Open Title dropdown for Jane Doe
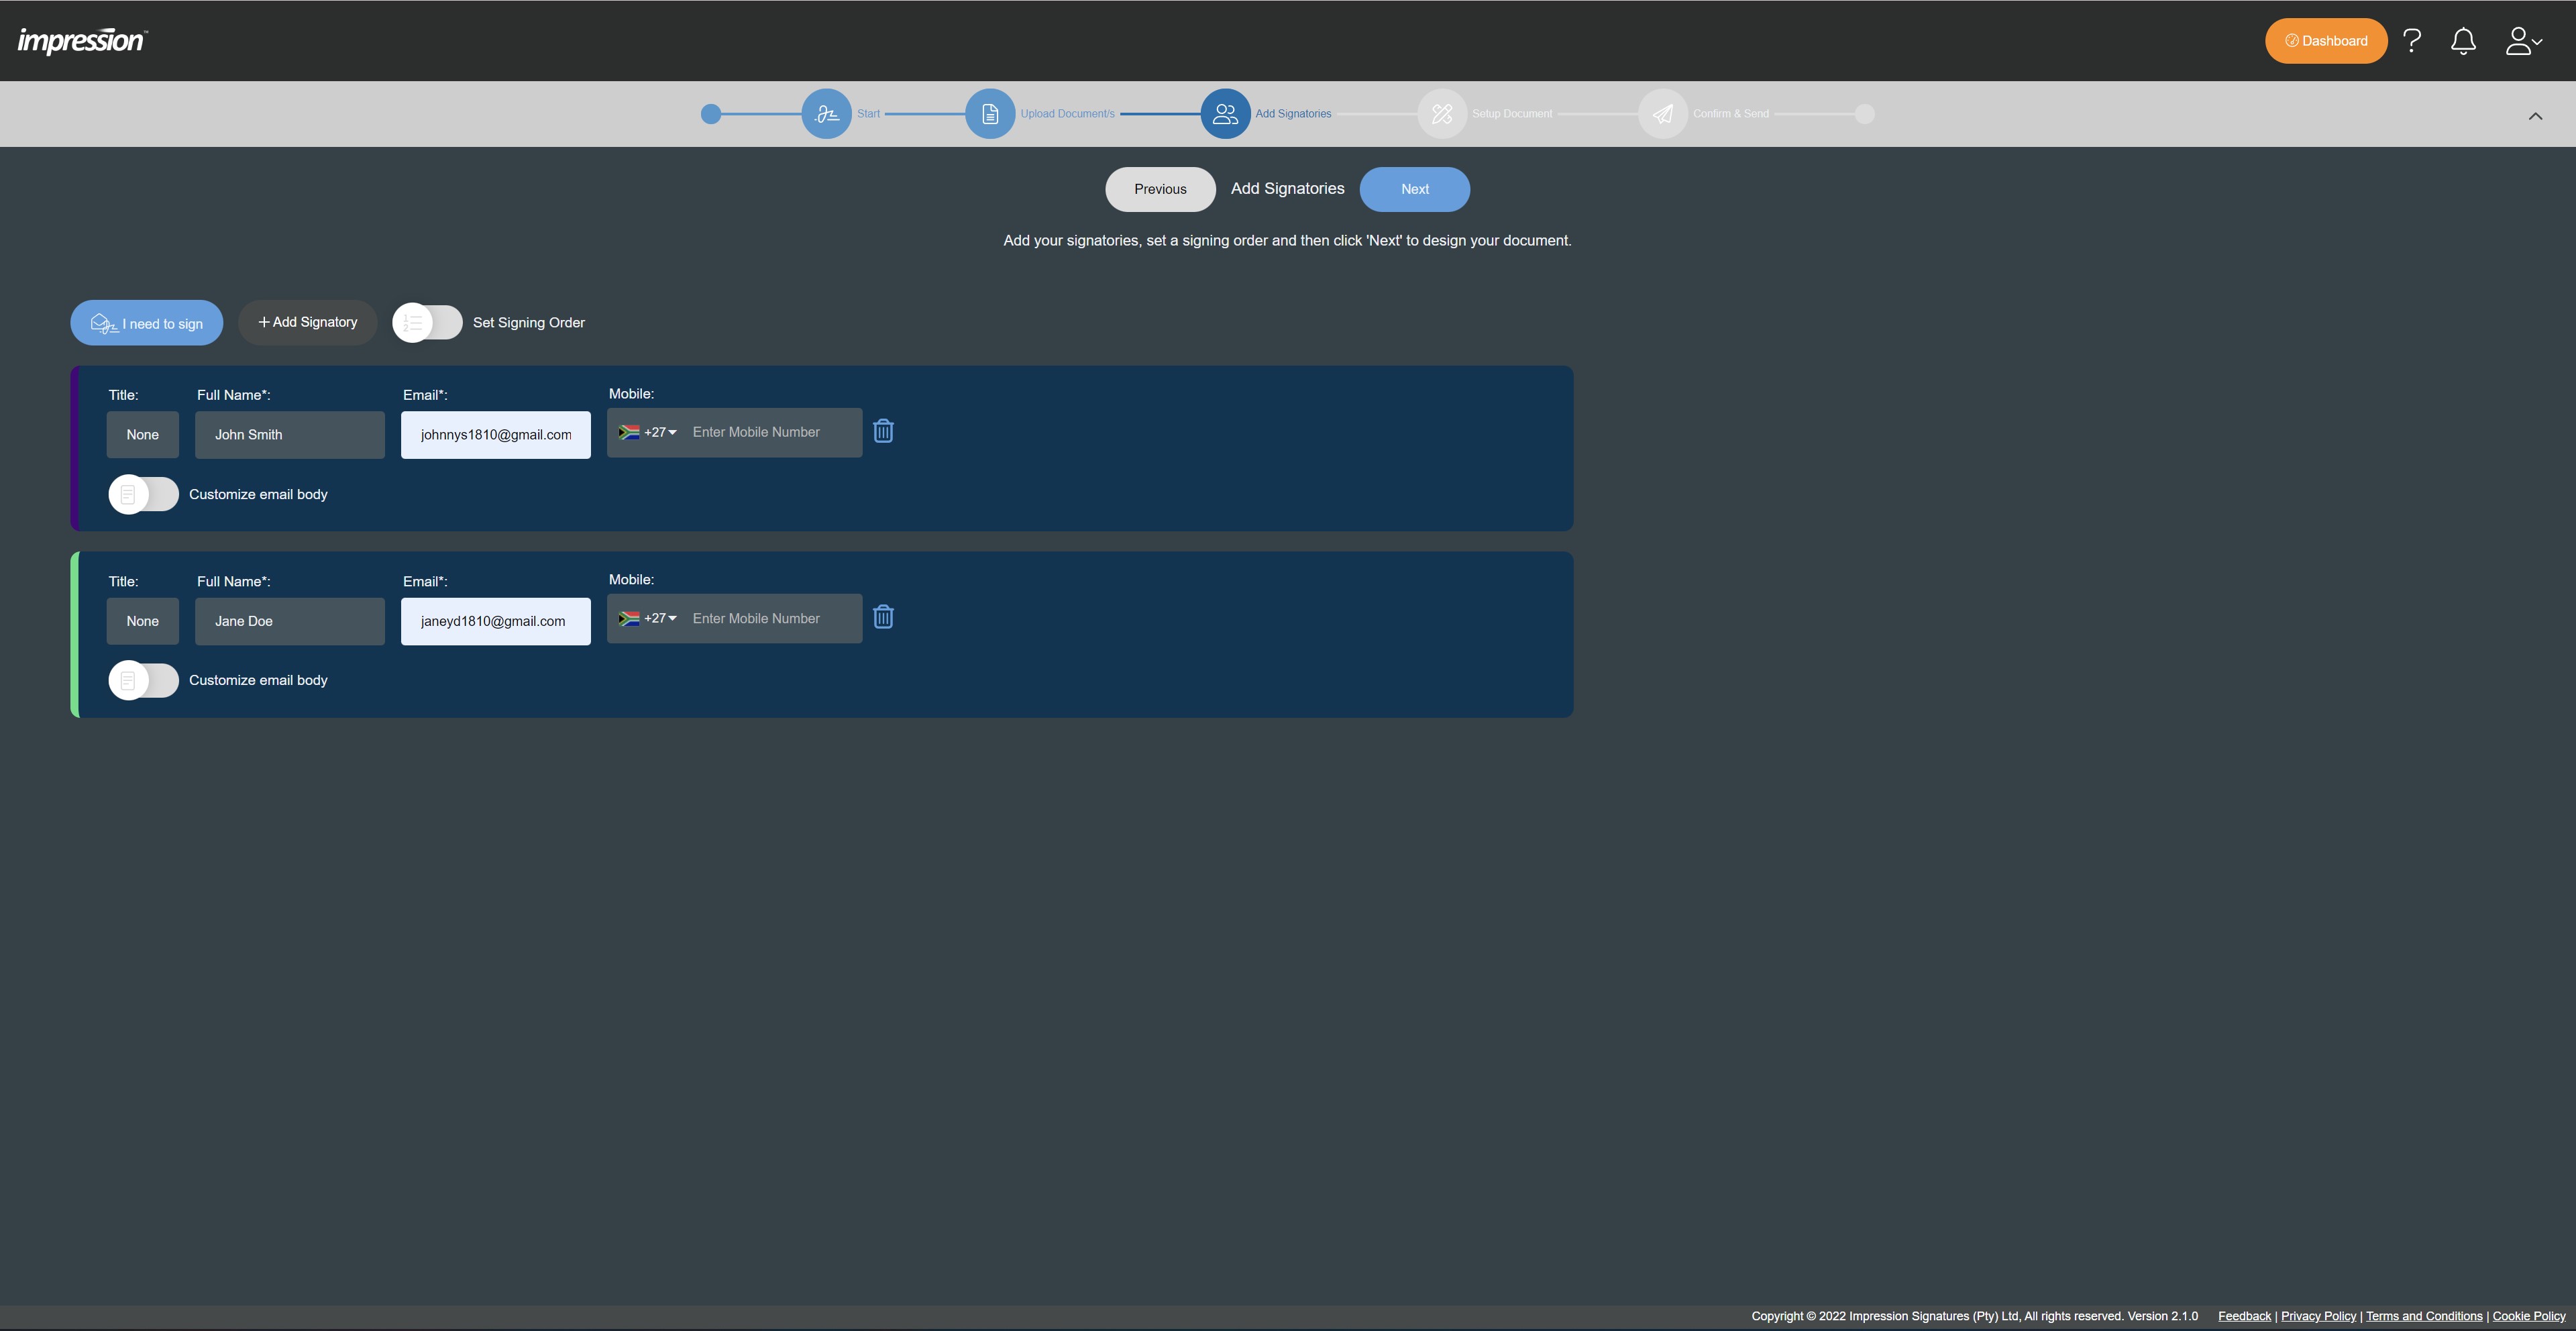The height and width of the screenshot is (1331, 2576). click(x=143, y=621)
